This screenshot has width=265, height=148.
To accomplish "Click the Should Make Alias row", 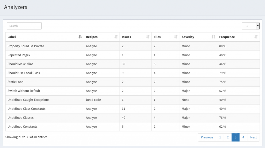I will click(132, 64).
